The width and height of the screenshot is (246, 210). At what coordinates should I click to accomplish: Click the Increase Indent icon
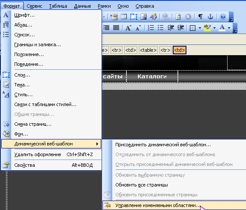pos(180,28)
